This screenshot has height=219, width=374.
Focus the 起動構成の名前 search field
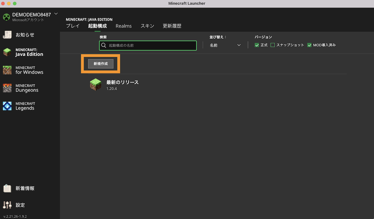pos(148,46)
